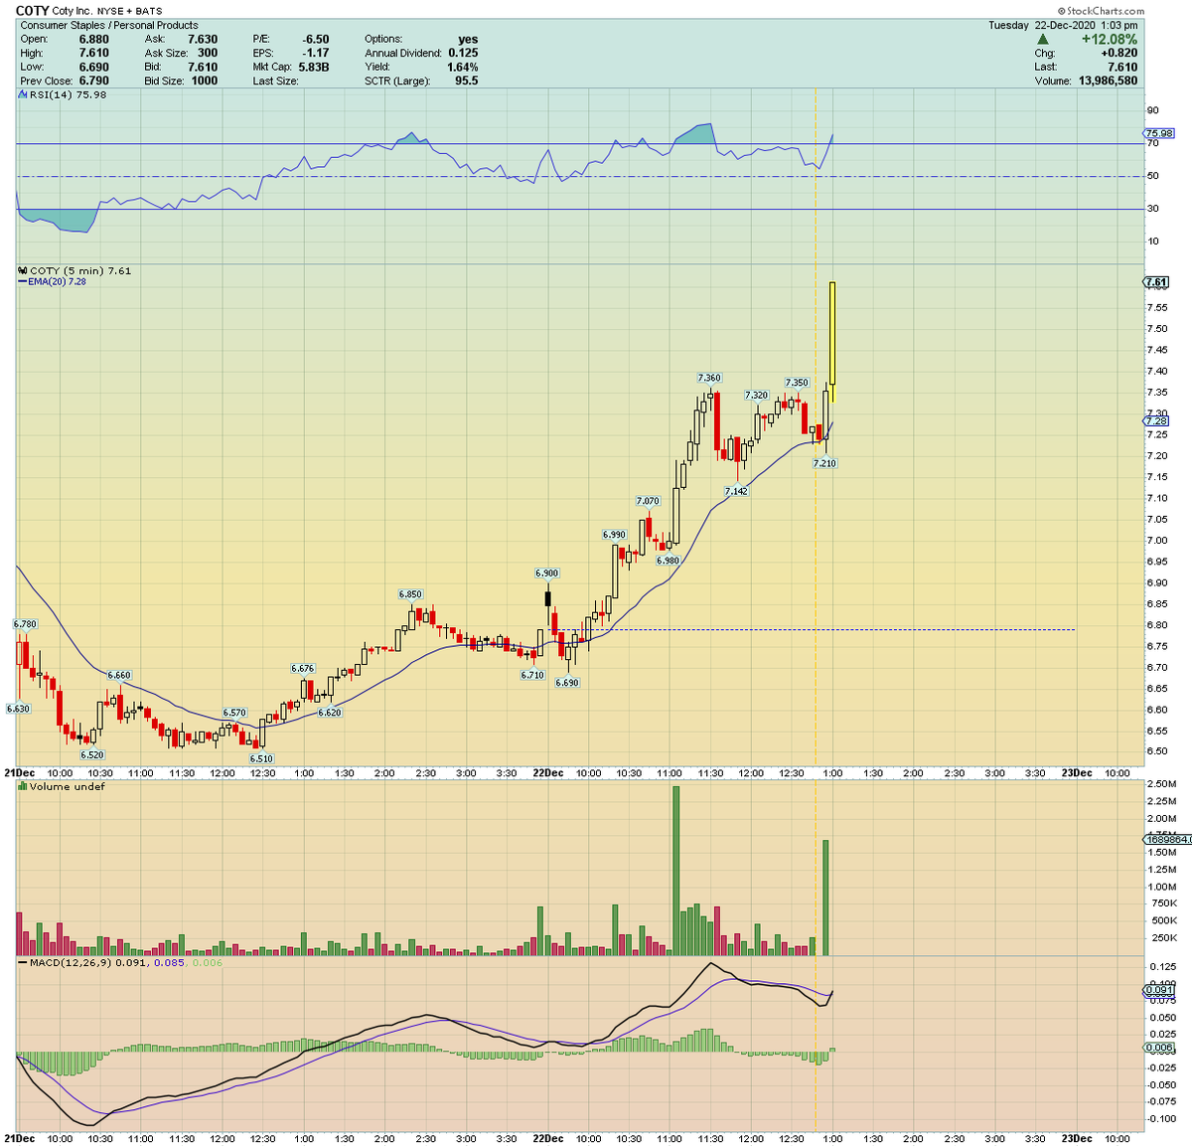The image size is (1192, 1147).
Task: Select the RSI zigzag indicator icon
Action: click(20, 94)
